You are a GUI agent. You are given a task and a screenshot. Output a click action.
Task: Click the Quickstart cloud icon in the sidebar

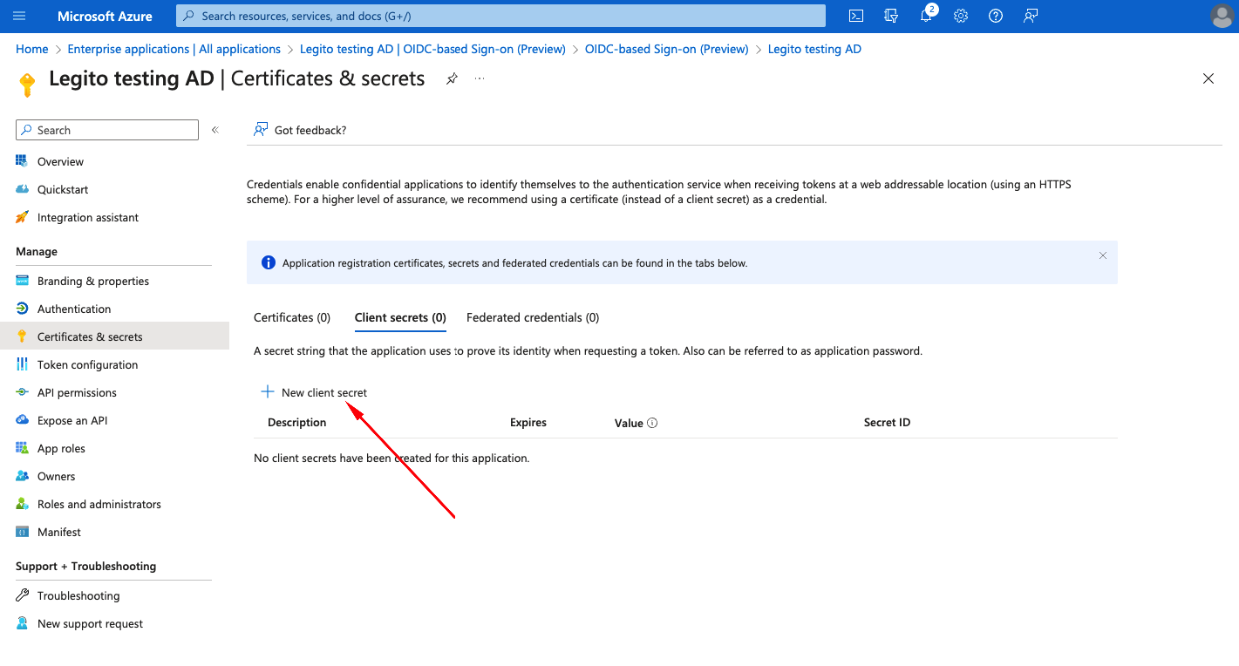[22, 189]
